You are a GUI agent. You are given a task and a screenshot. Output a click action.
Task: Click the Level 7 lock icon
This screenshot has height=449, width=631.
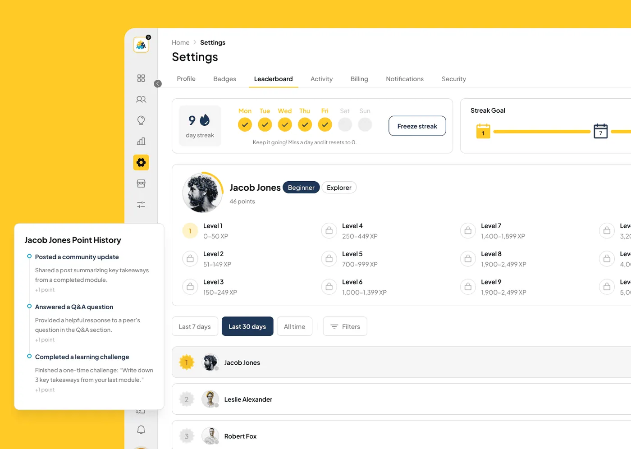point(468,231)
